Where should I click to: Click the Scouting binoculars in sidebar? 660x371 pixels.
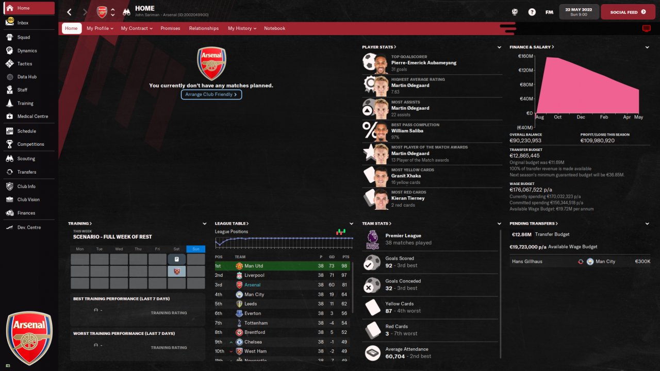[9, 159]
